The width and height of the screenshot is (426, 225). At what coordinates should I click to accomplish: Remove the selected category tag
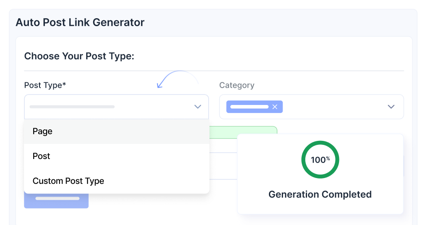pyautogui.click(x=275, y=107)
